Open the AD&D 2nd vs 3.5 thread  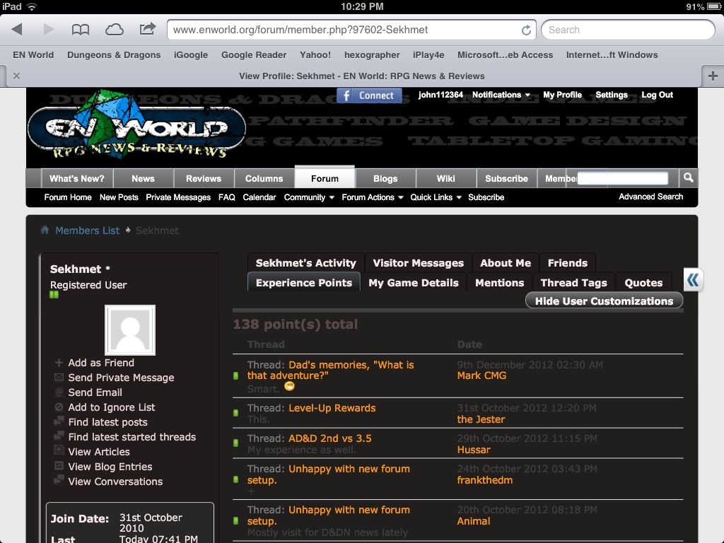pyautogui.click(x=330, y=438)
